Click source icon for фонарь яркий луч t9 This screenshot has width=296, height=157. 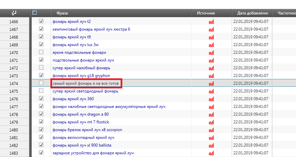pyautogui.click(x=211, y=37)
